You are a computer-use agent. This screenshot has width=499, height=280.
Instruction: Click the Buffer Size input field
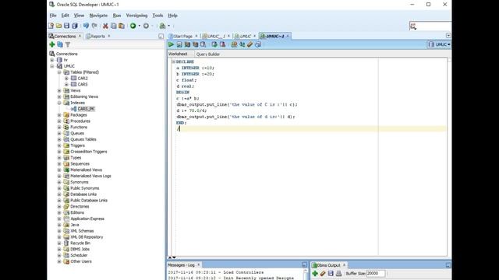click(x=376, y=273)
